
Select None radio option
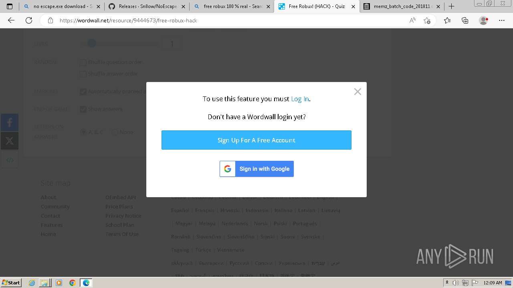pos(115,132)
